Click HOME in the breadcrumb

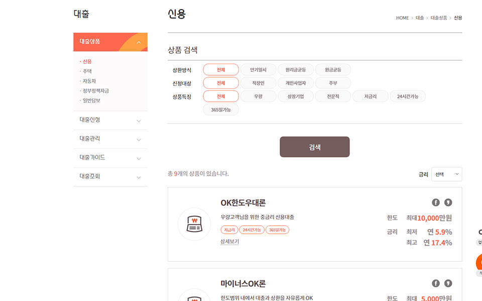402,18
